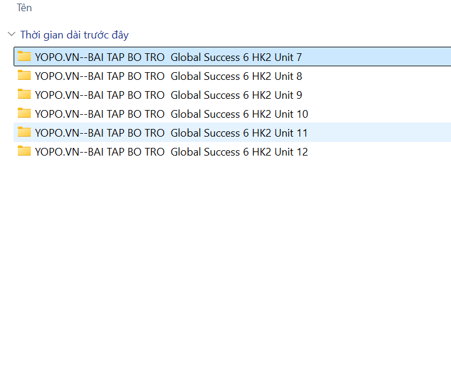Click the folder name ending in Unit 12
The image size is (451, 365).
171,152
